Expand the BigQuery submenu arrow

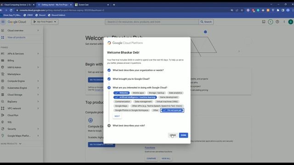pyautogui.click(x=38, y=102)
